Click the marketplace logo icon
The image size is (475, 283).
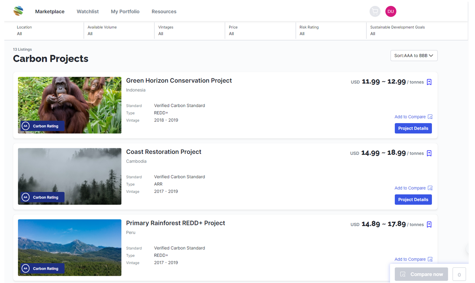pyautogui.click(x=18, y=11)
